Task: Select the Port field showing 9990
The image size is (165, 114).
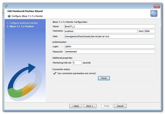Action: [150, 31]
